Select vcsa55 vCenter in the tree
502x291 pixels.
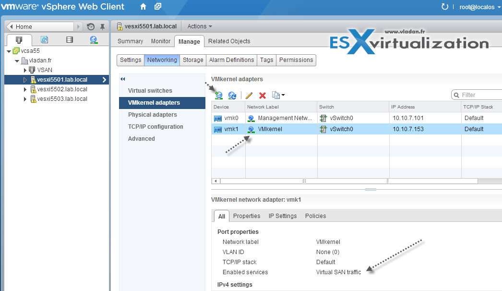click(x=30, y=50)
